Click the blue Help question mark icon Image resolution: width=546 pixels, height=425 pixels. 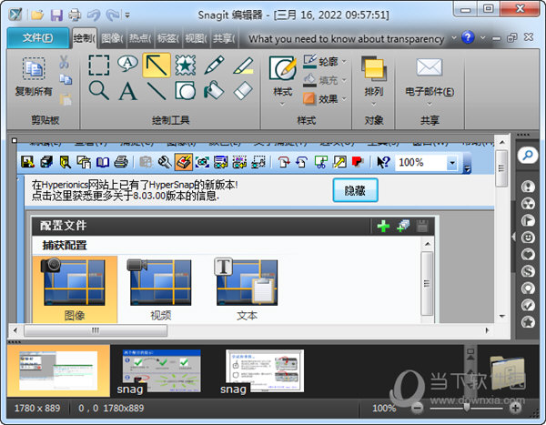[468, 37]
